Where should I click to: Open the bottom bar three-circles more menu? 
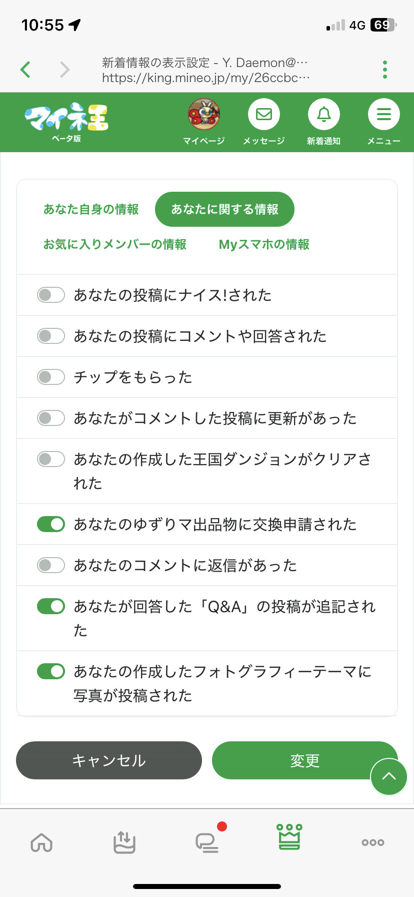coord(372,842)
